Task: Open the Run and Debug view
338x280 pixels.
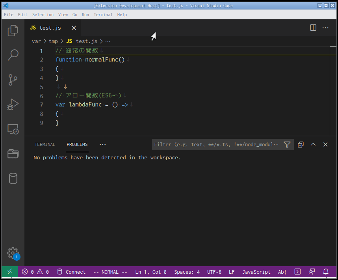Action: pyautogui.click(x=13, y=105)
